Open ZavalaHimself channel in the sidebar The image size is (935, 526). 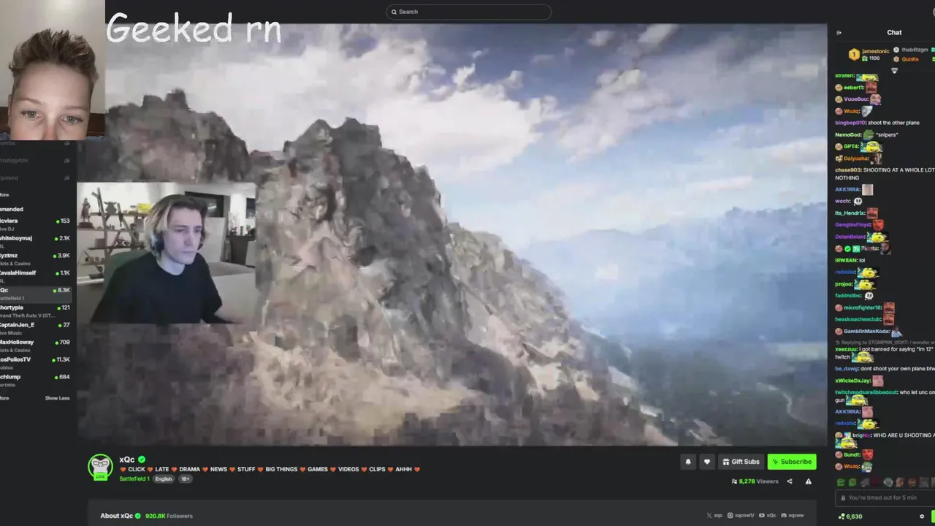pos(35,276)
